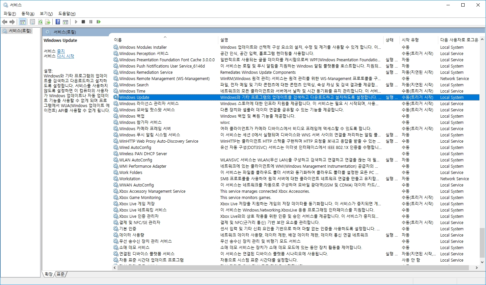Click the horizontal scrollbar thumb
486x285 pixels.
pos(293,268)
